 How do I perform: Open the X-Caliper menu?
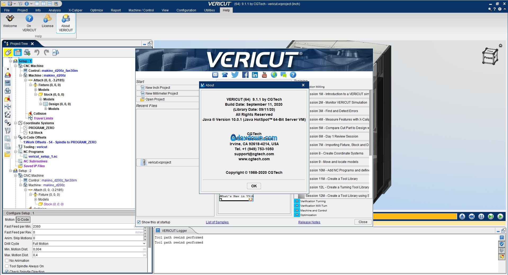click(75, 10)
